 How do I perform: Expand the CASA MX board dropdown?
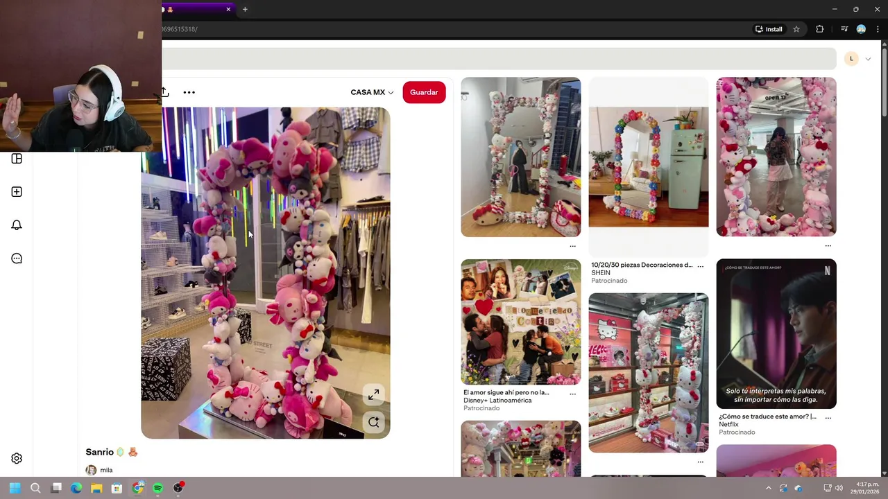click(372, 92)
